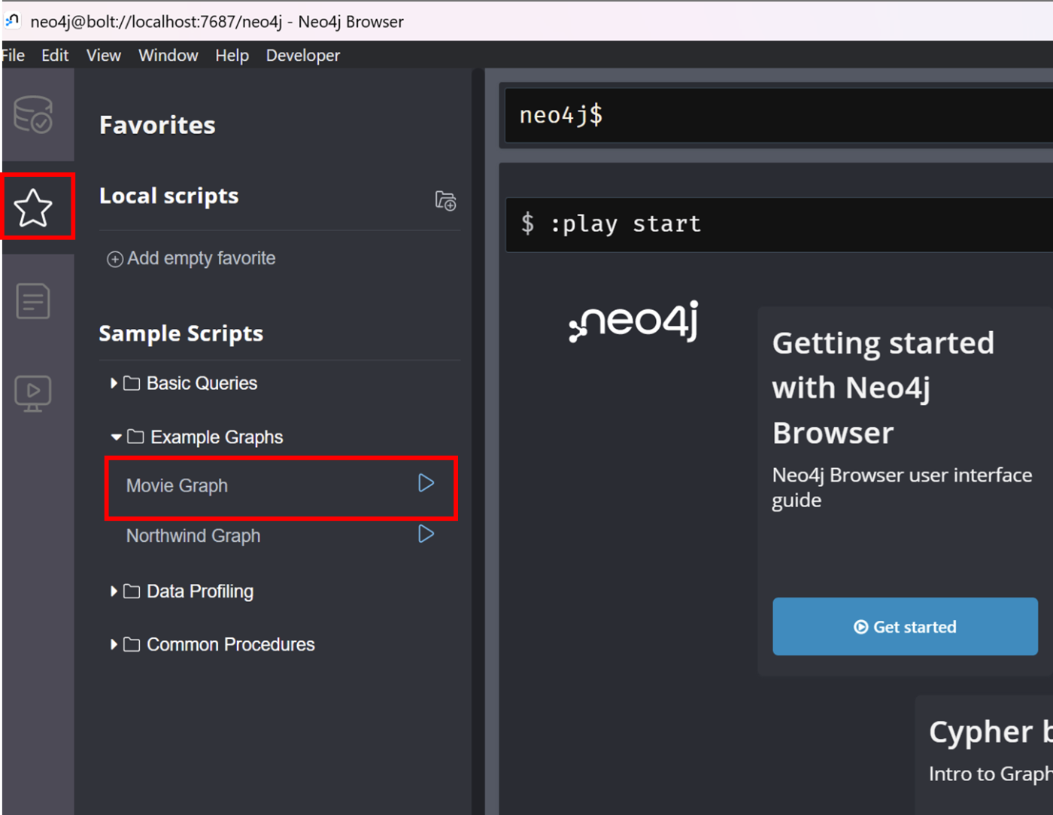
Task: Expand the Basic Queries folder arrow
Action: point(114,383)
